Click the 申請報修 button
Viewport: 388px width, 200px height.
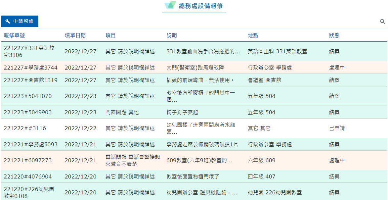[20, 21]
